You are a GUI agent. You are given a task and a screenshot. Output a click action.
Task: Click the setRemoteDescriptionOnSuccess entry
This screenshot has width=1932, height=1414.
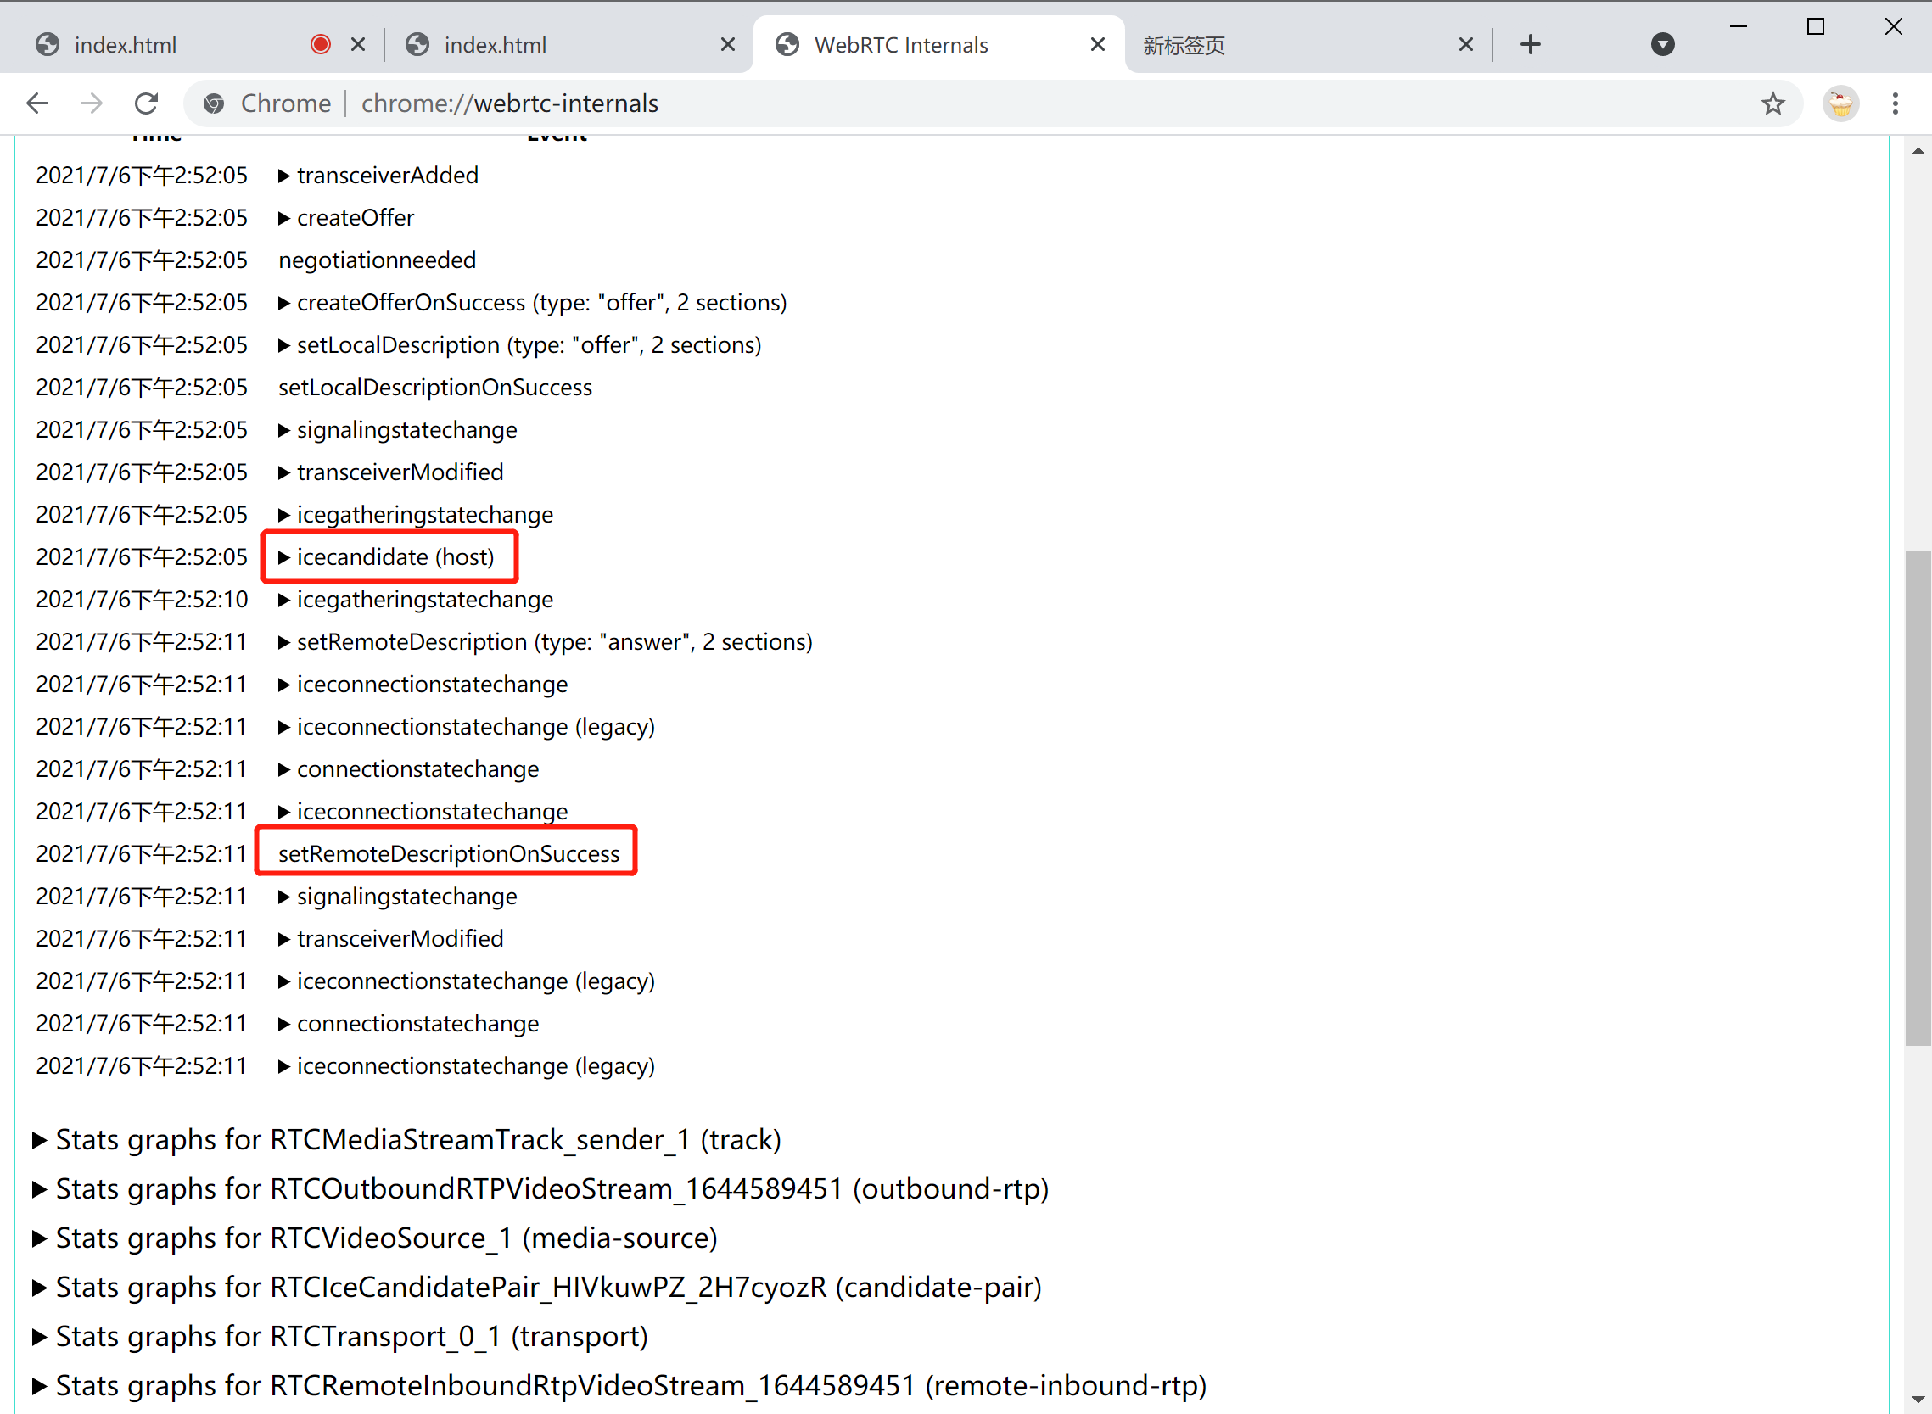click(449, 854)
